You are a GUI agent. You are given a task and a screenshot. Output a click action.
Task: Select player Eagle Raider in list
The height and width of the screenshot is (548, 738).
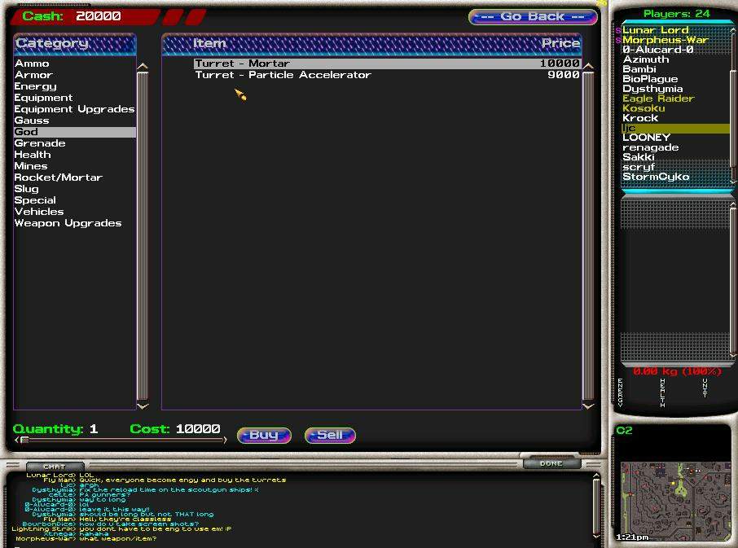(658, 99)
